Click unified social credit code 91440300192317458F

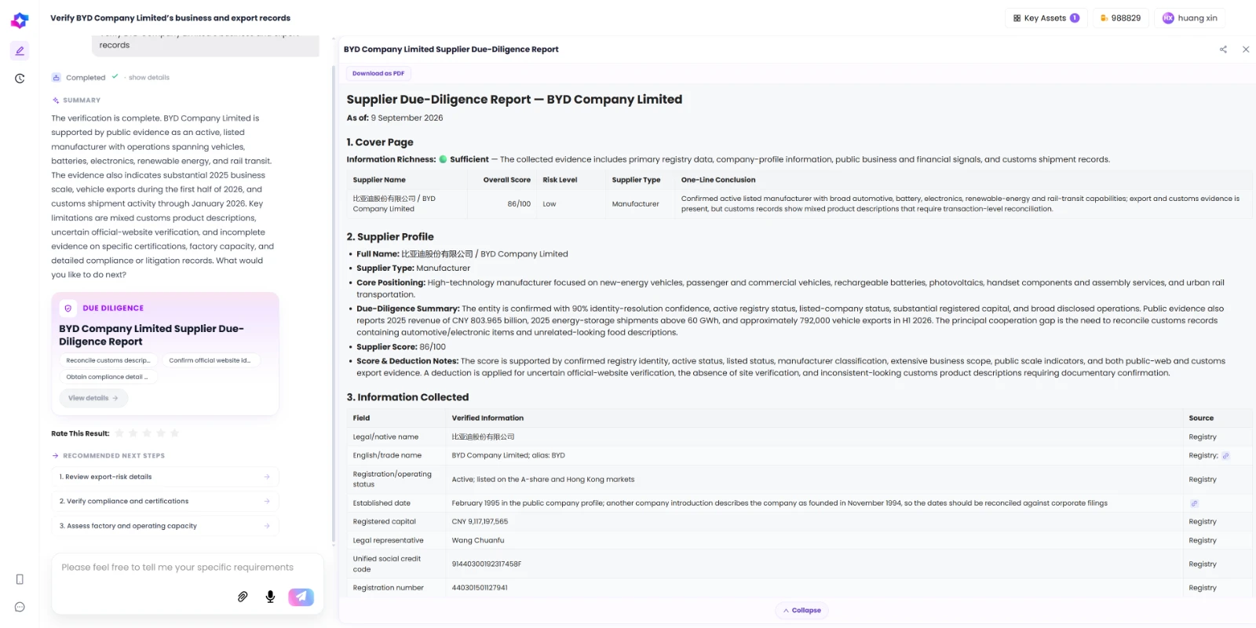[x=487, y=564]
